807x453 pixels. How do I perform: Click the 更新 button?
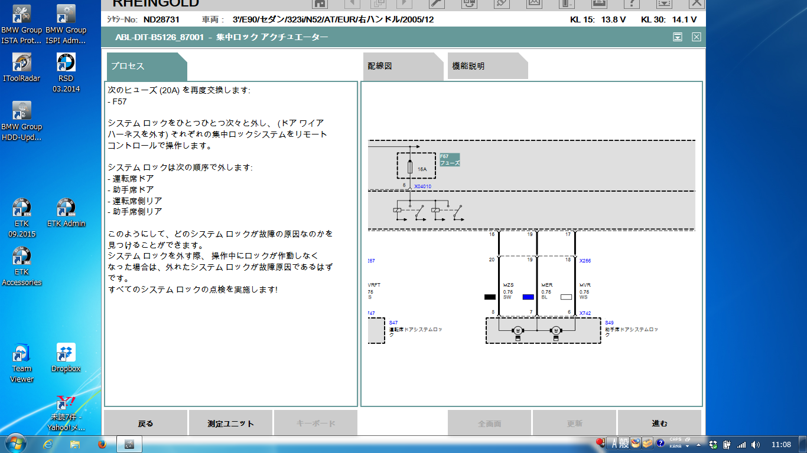575,423
